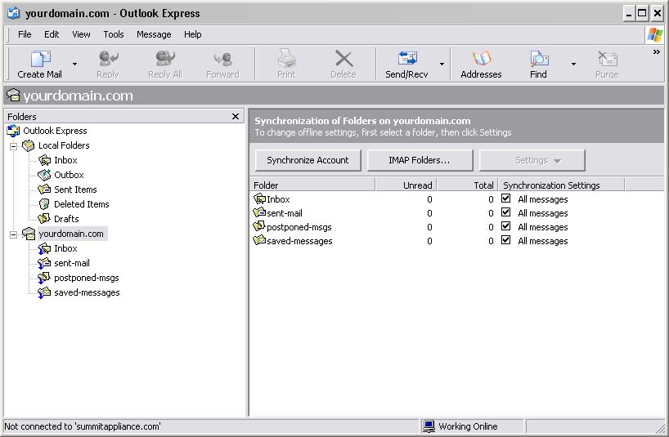
Task: Click the Reply All toolbar icon
Action: click(x=165, y=59)
